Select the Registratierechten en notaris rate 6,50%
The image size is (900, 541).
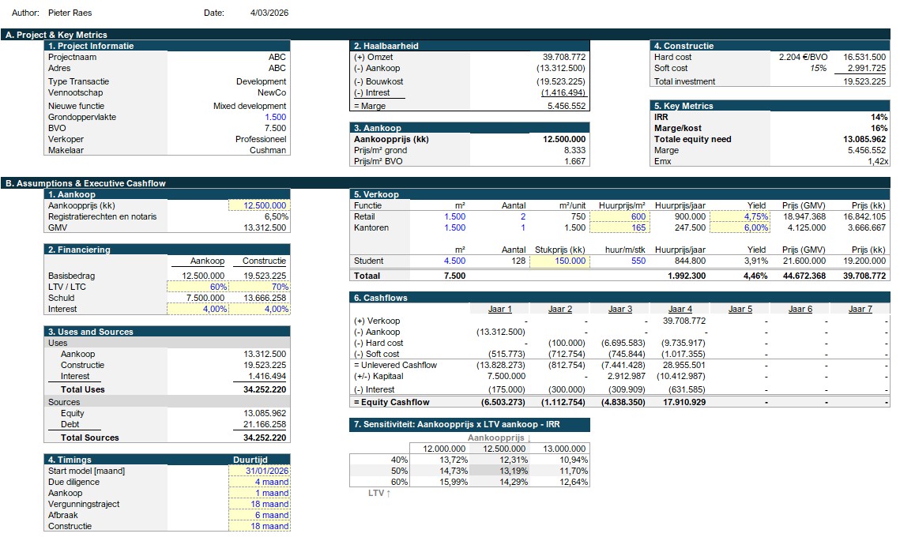(276, 217)
